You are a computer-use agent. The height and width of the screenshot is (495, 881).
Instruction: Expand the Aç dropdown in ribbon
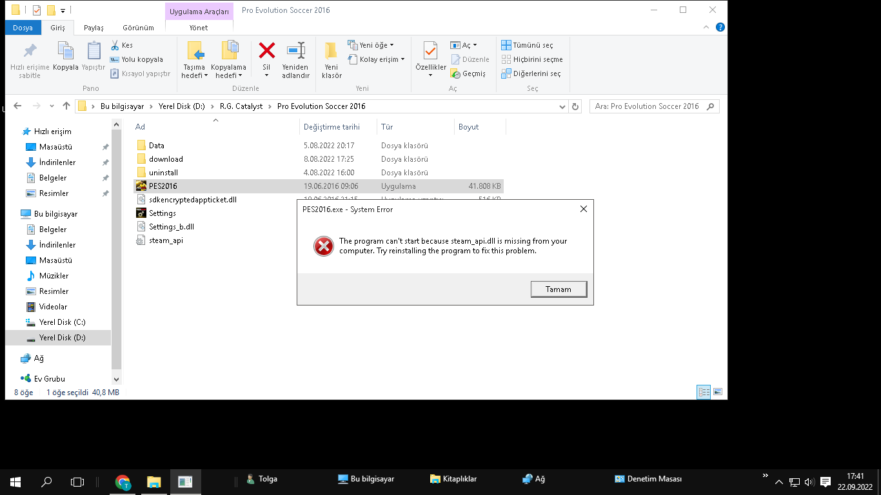click(x=464, y=45)
